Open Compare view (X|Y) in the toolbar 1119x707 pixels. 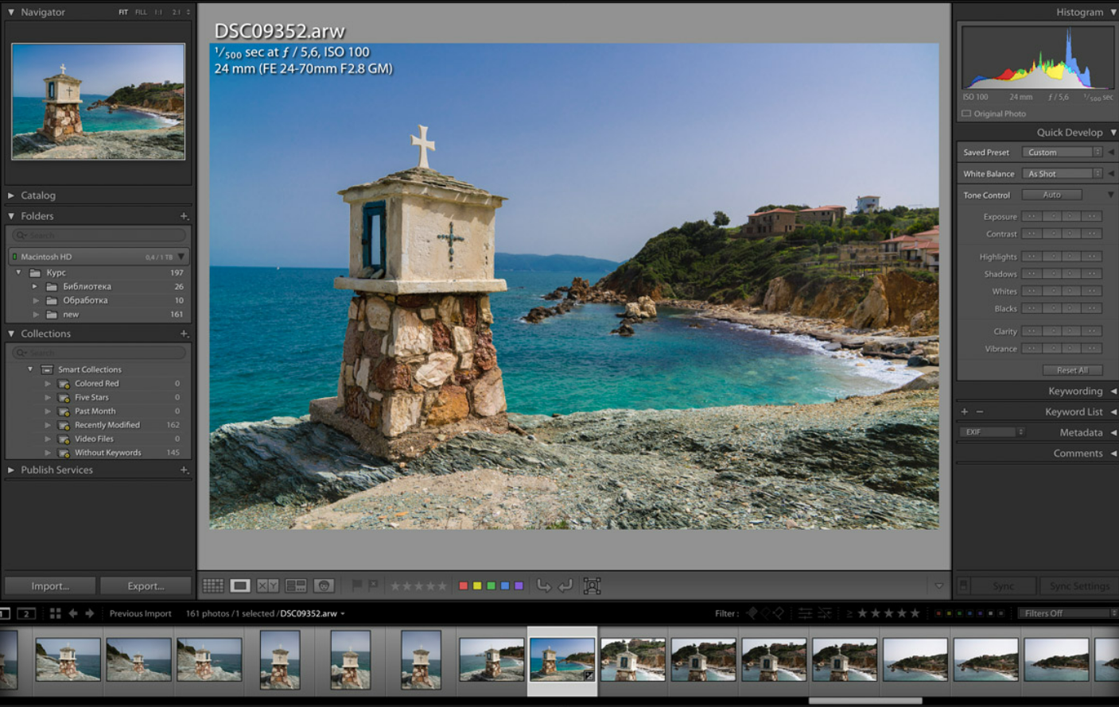tap(268, 585)
